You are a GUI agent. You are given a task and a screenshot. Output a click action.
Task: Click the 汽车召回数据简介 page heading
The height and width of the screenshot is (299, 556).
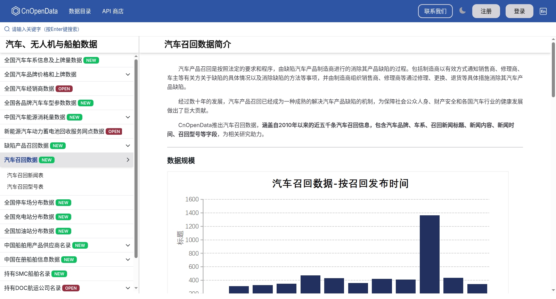tap(198, 44)
